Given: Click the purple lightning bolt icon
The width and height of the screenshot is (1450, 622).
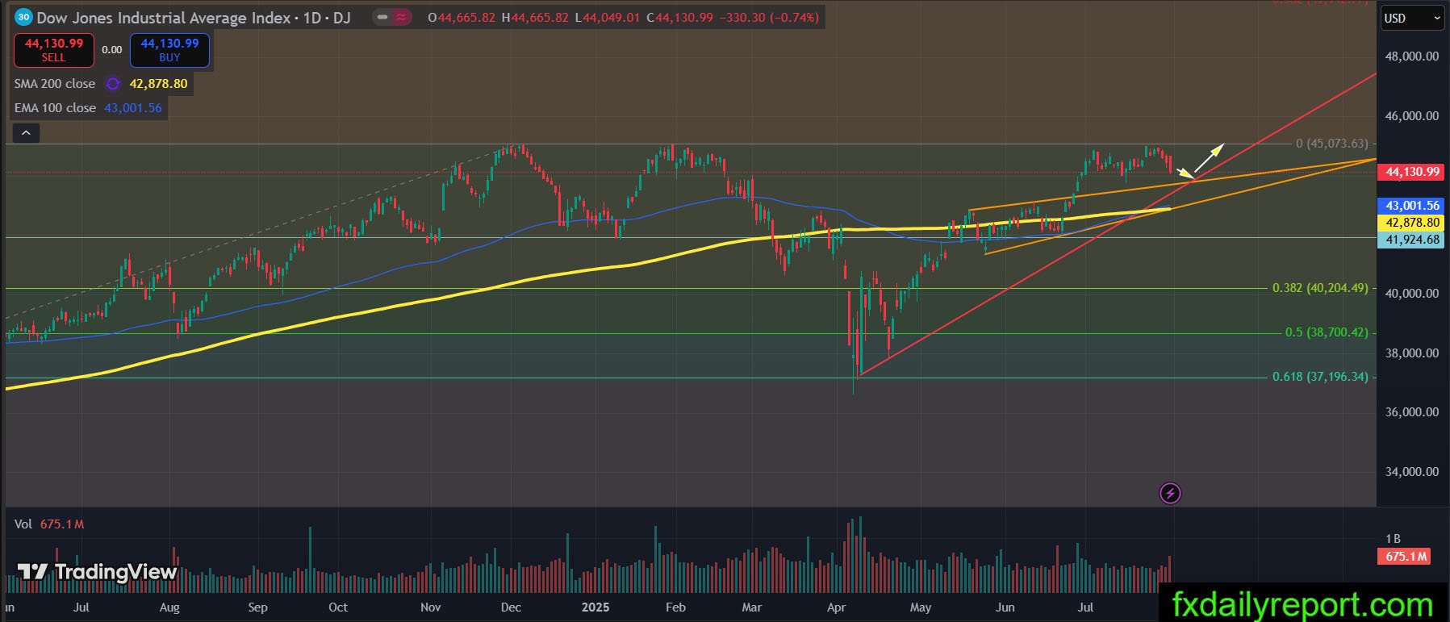Looking at the screenshot, I should click(1170, 493).
